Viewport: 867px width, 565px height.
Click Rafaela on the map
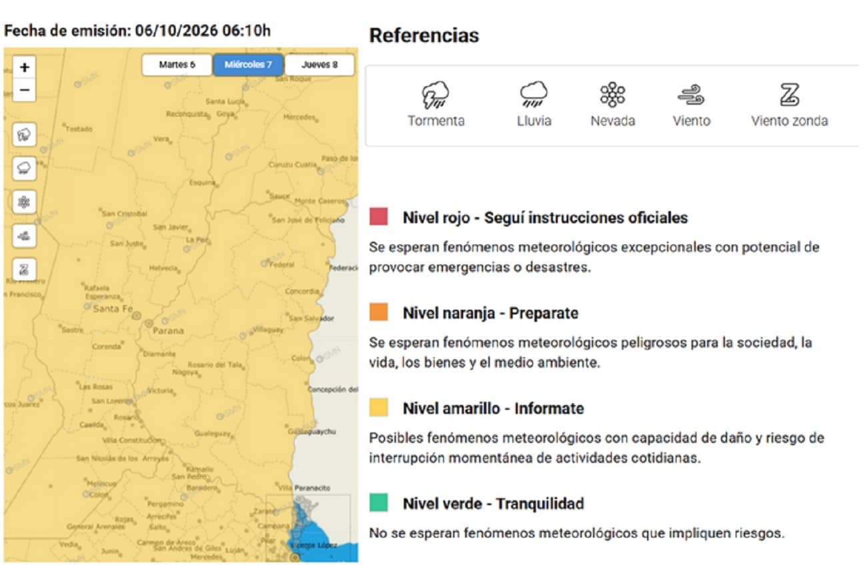[97, 288]
